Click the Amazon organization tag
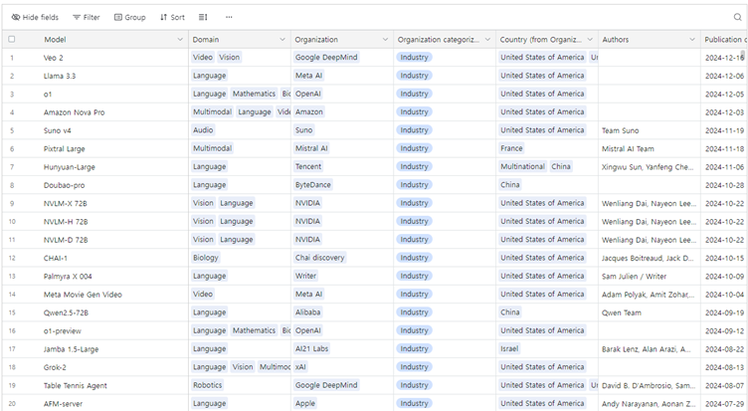Image resolution: width=748 pixels, height=411 pixels. (309, 111)
